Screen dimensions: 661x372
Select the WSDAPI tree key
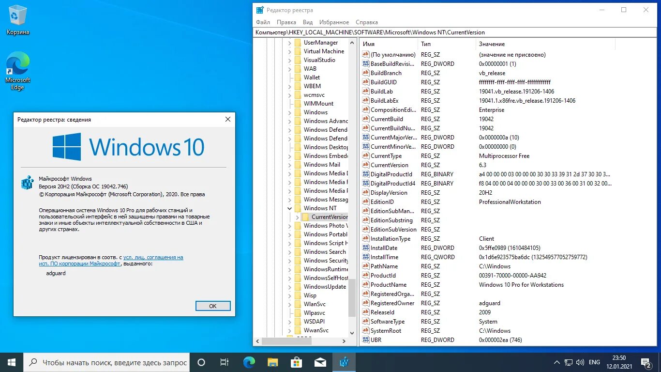click(314, 322)
